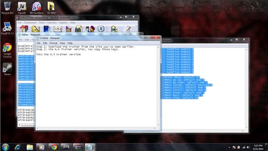Click scroll-up arrow in Untitled Notepad
The image size is (268, 151).
(158, 47)
